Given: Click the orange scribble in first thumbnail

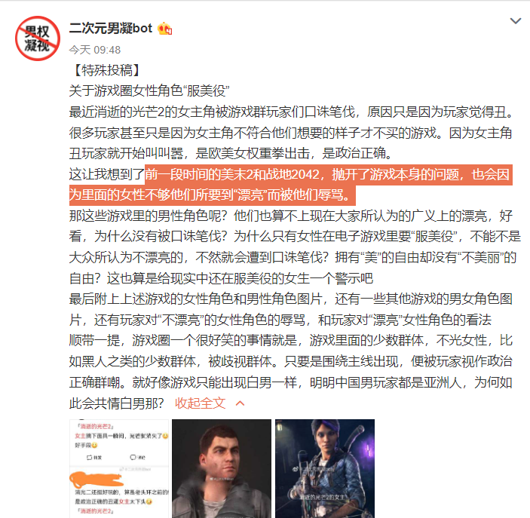Looking at the screenshot, I should click(x=96, y=479).
